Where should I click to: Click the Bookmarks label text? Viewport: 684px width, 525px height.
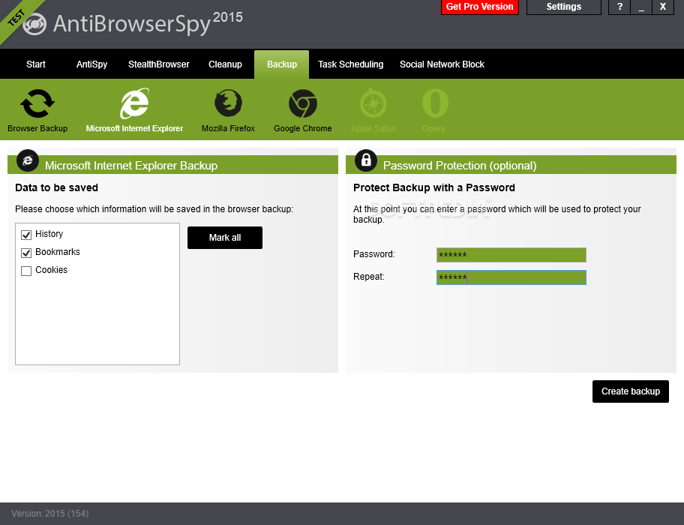pyautogui.click(x=58, y=252)
